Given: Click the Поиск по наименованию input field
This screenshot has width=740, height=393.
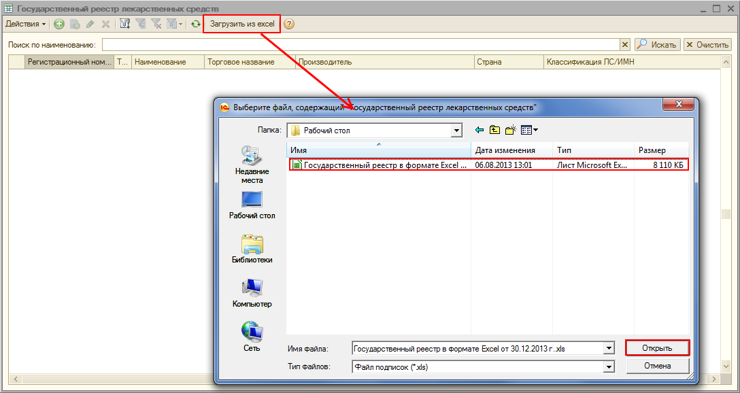Looking at the screenshot, I should pyautogui.click(x=360, y=44).
